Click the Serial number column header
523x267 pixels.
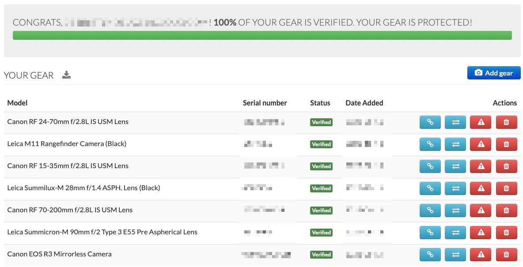[265, 103]
